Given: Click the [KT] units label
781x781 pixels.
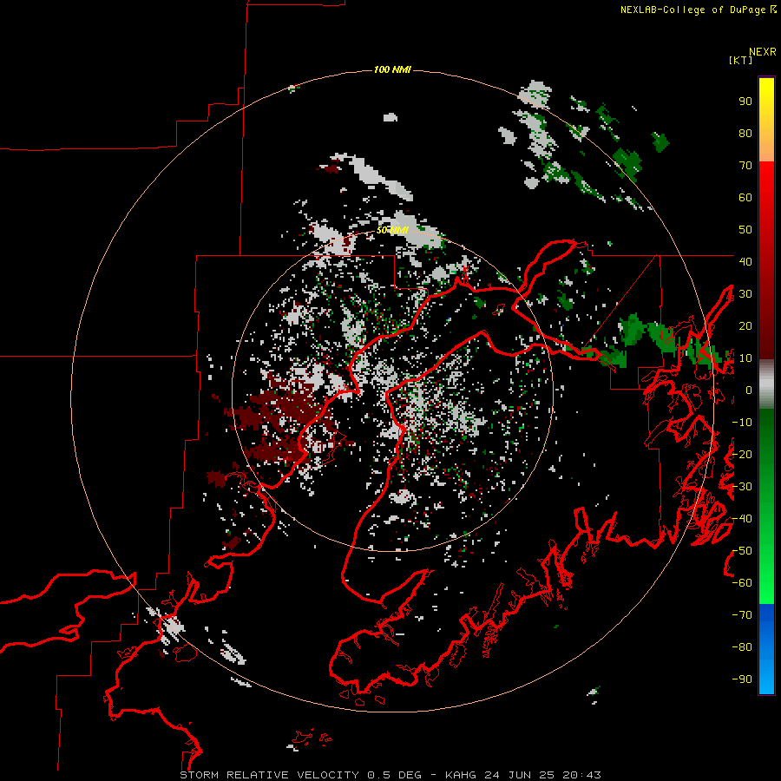Looking at the screenshot, I should (x=741, y=60).
